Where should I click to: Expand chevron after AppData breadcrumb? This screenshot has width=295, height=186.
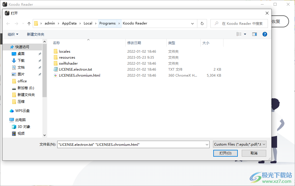point(80,23)
